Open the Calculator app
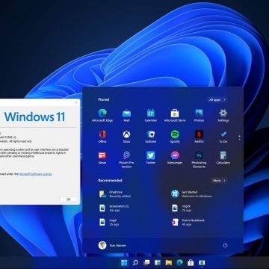This screenshot has height=269, width=269. pyautogui.click(x=223, y=158)
